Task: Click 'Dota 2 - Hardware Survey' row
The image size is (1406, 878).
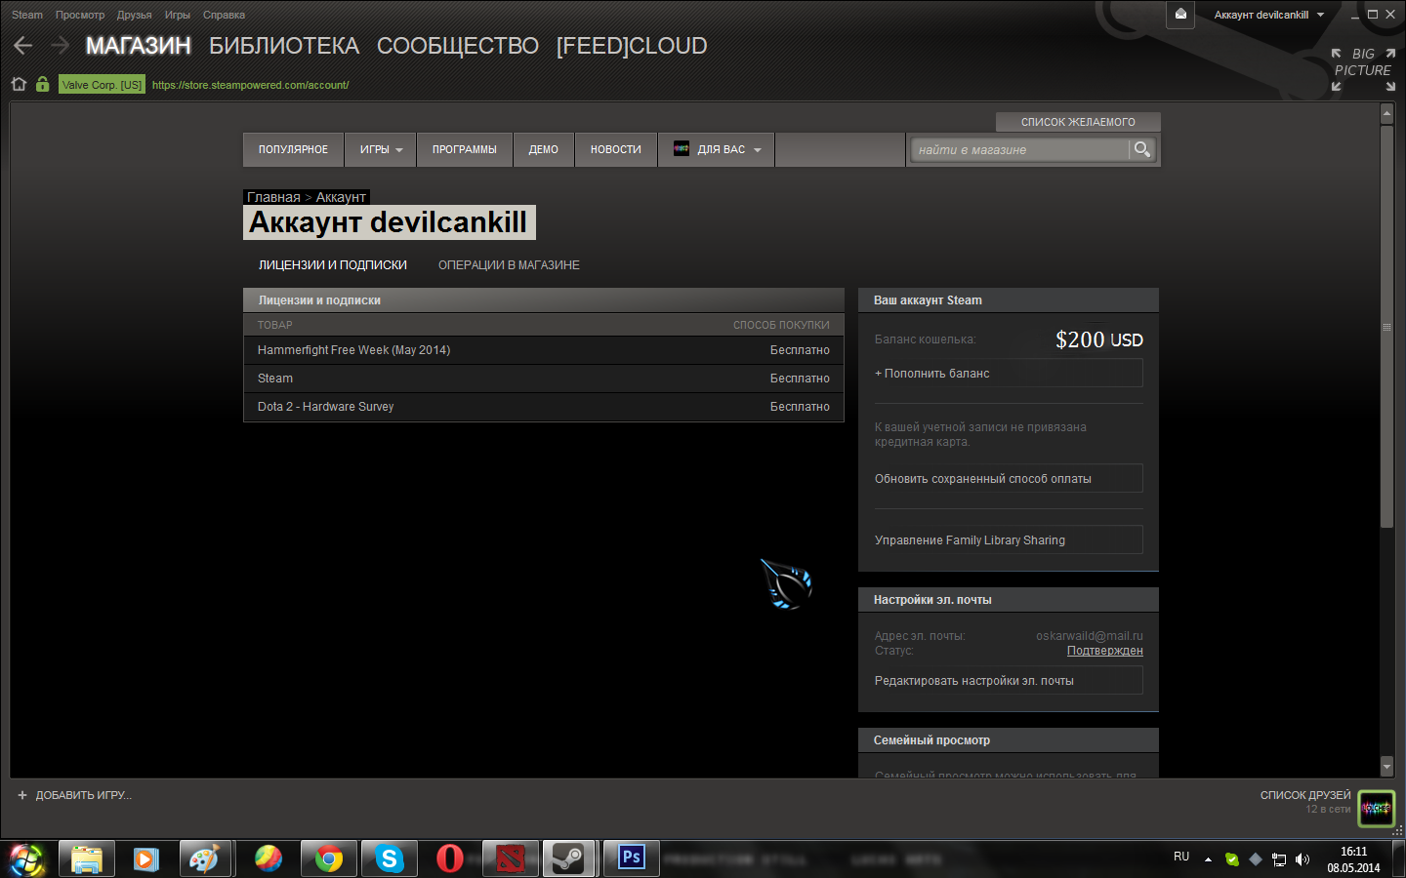Action: point(544,407)
